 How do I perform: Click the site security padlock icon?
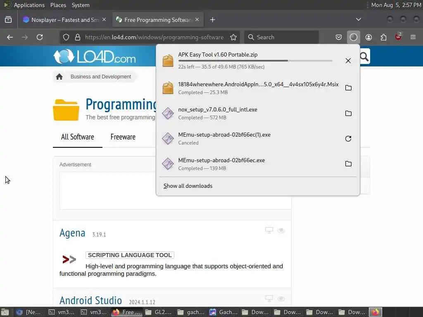coord(78,37)
